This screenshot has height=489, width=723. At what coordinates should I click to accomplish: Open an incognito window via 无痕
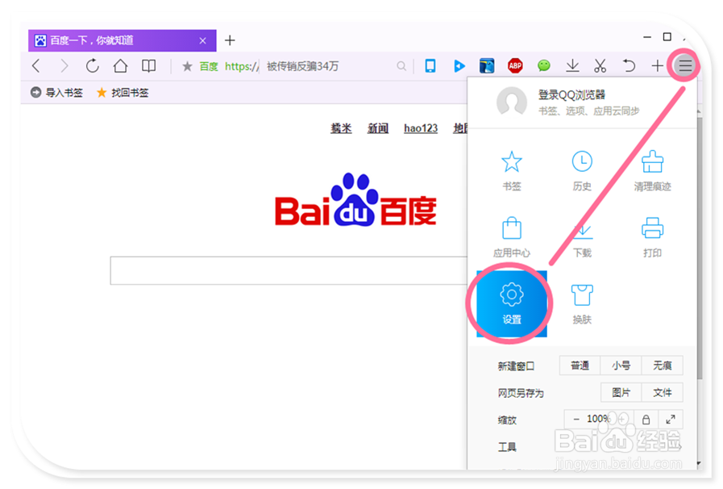pos(662,365)
